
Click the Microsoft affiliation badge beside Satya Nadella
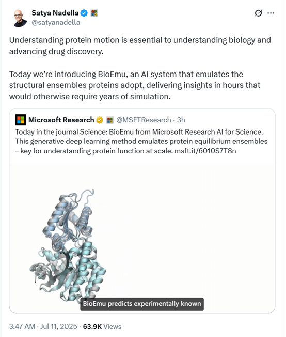coord(94,13)
